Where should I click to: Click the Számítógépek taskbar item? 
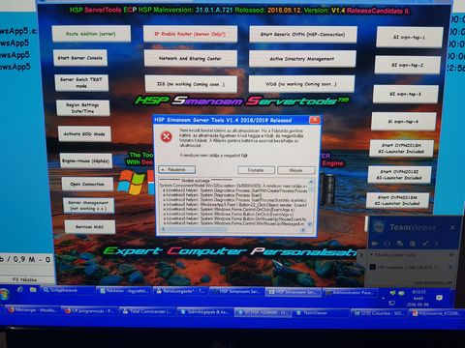[204, 312]
